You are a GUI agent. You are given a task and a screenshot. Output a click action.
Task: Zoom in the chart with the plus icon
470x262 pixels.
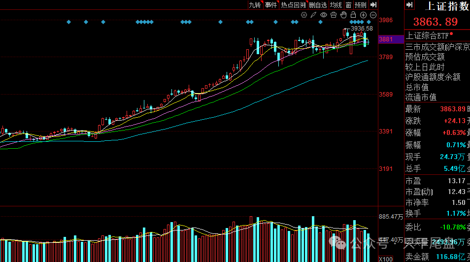point(363,15)
